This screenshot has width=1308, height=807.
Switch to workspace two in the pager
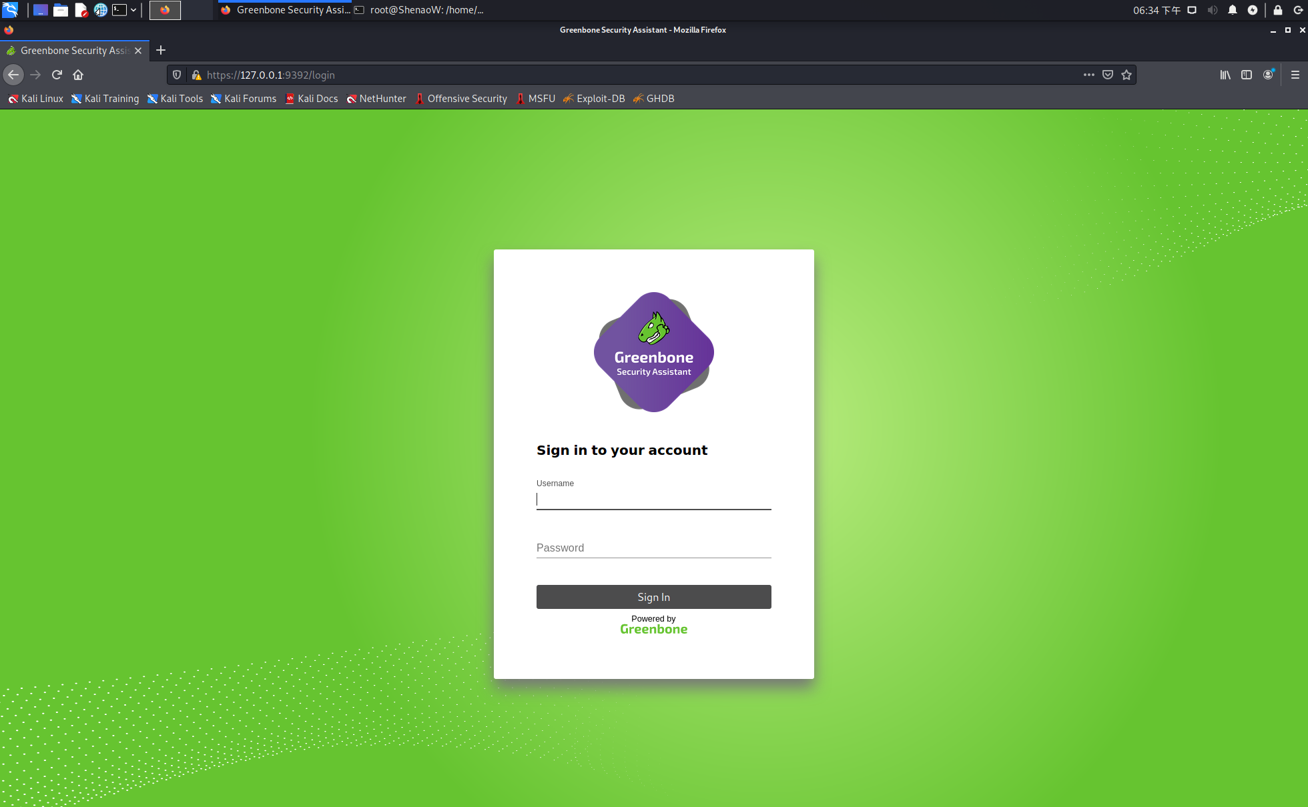197,10
